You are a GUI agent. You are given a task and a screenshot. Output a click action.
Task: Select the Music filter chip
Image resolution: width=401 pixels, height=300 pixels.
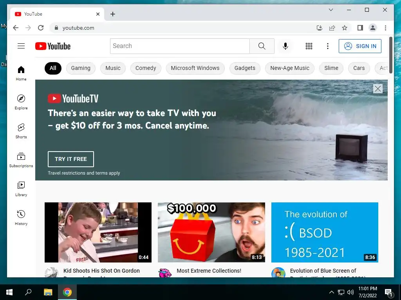tap(113, 68)
